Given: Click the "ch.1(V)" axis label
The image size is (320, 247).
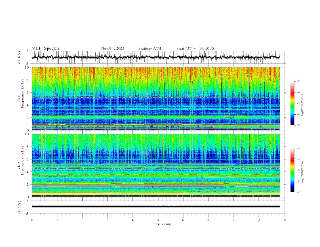Looking at the screenshot, I should pos(19,57).
